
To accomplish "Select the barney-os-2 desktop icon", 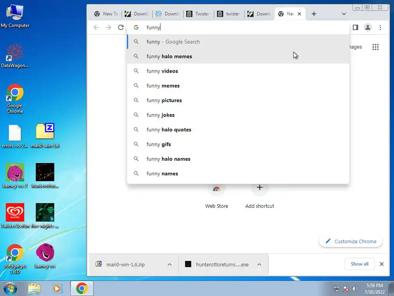I will pos(15,176).
